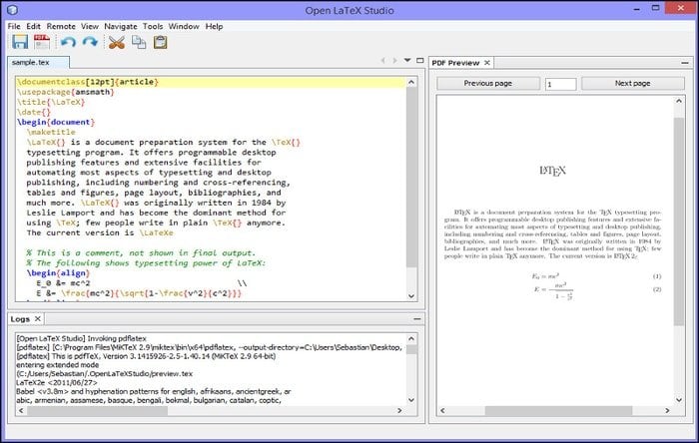This screenshot has height=443, width=699.
Task: Click the Previous page button
Action: pyautogui.click(x=487, y=83)
